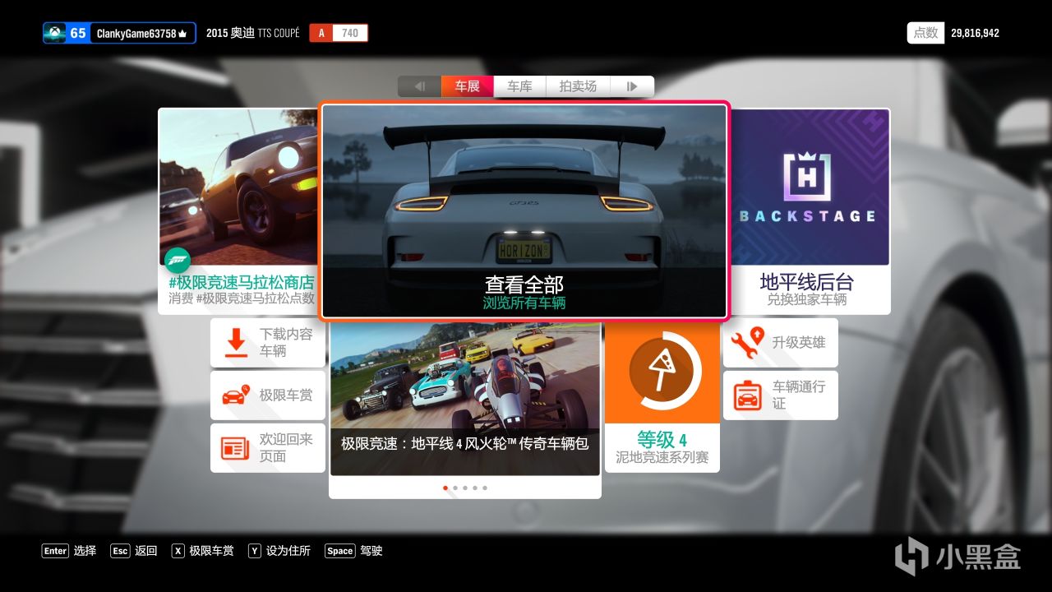Image resolution: width=1052 pixels, height=592 pixels.
Task: Open the 极限竞速马拉松商店 tile
Action: point(238,210)
